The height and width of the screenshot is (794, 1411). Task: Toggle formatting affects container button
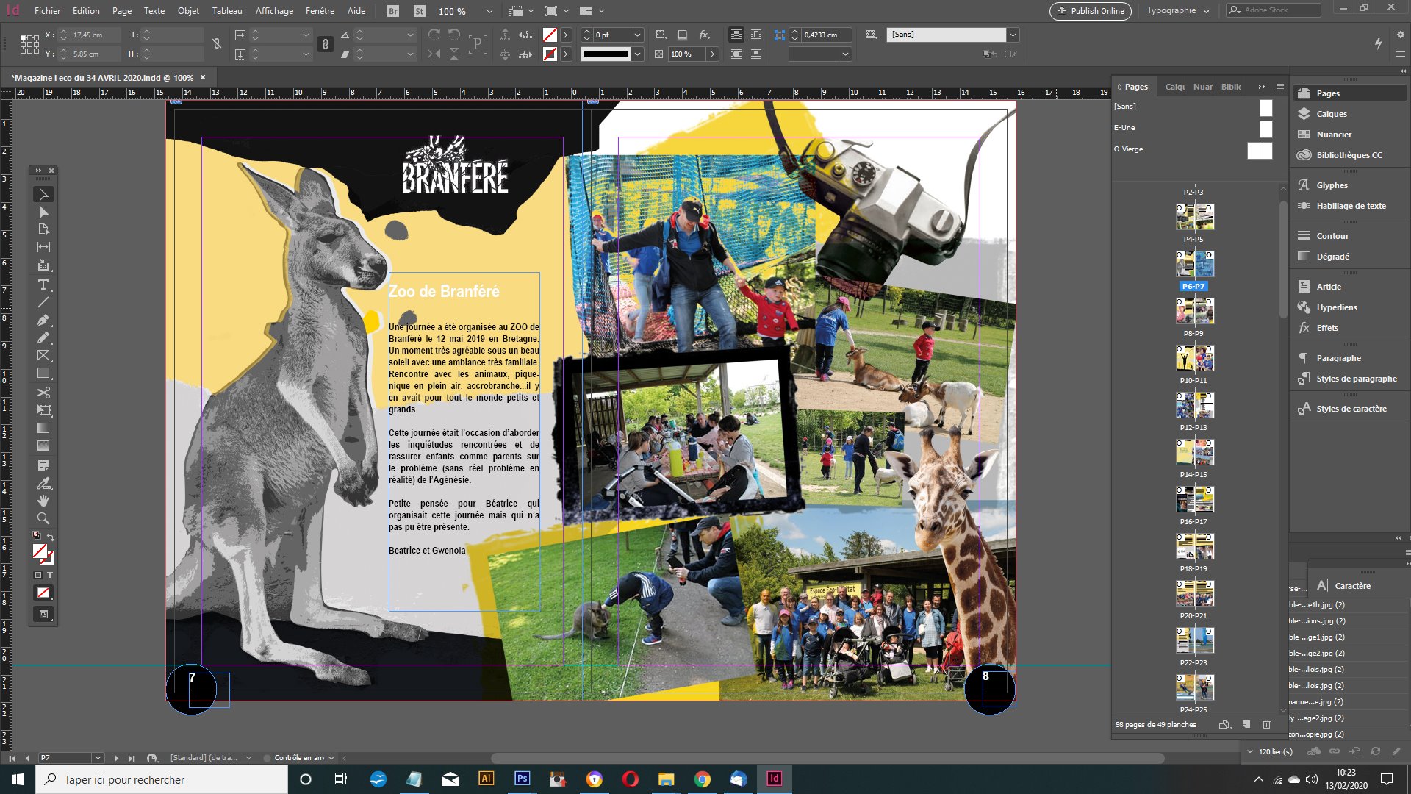coord(38,575)
